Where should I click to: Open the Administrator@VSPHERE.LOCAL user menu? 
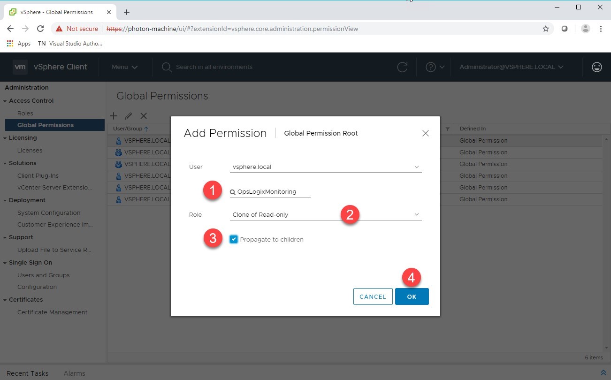point(511,67)
